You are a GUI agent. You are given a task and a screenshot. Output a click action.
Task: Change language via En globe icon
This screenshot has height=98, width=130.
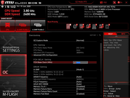click(120, 2)
